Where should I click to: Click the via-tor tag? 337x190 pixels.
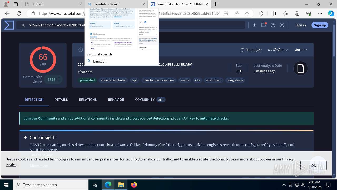click(185, 80)
